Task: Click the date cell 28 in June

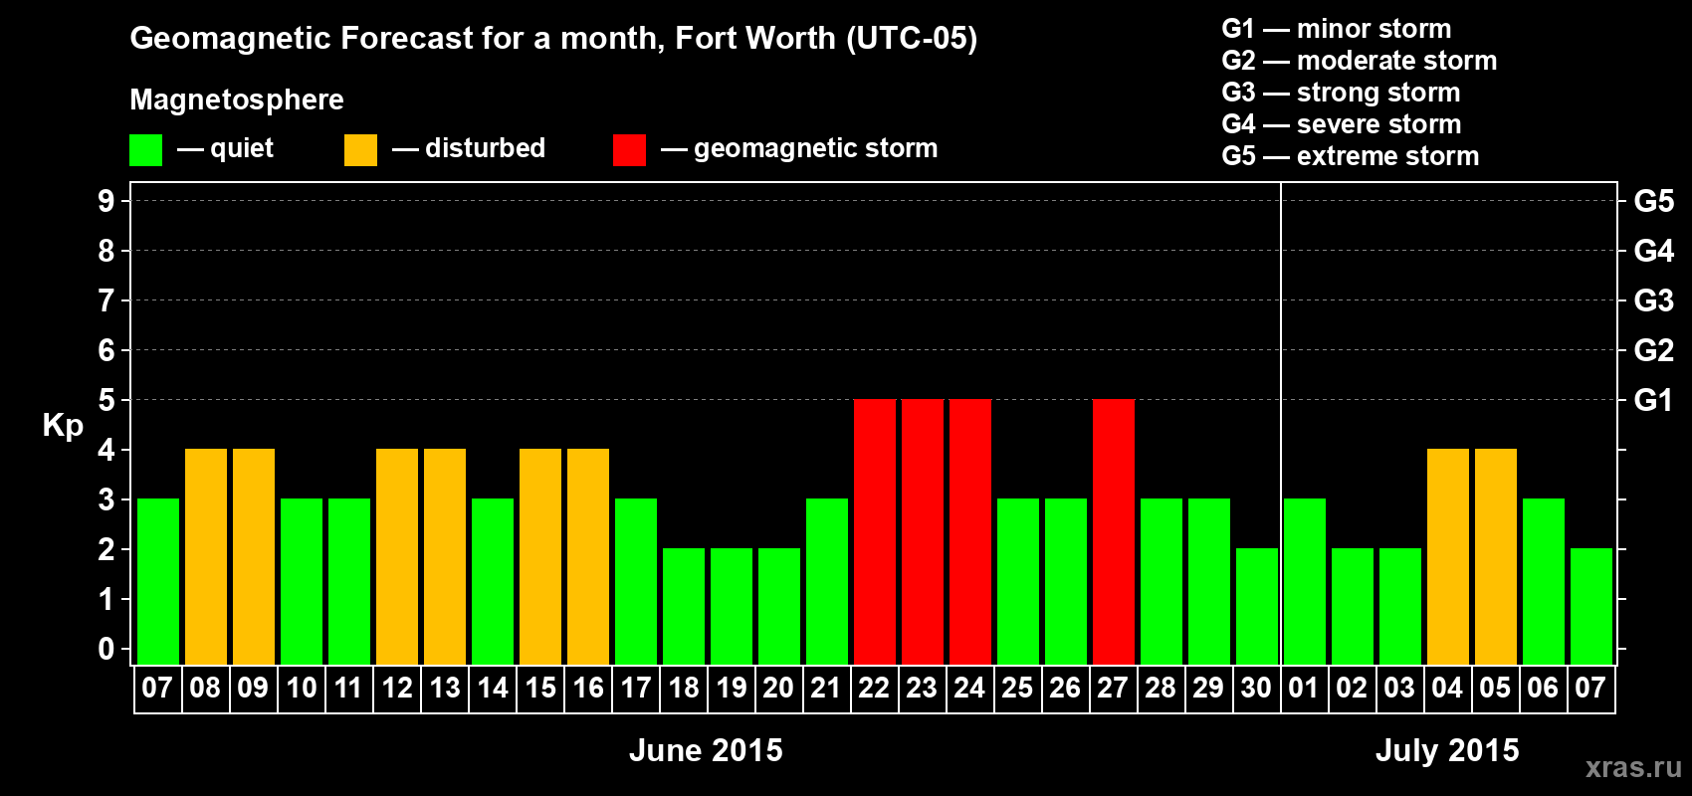Action: click(1162, 689)
